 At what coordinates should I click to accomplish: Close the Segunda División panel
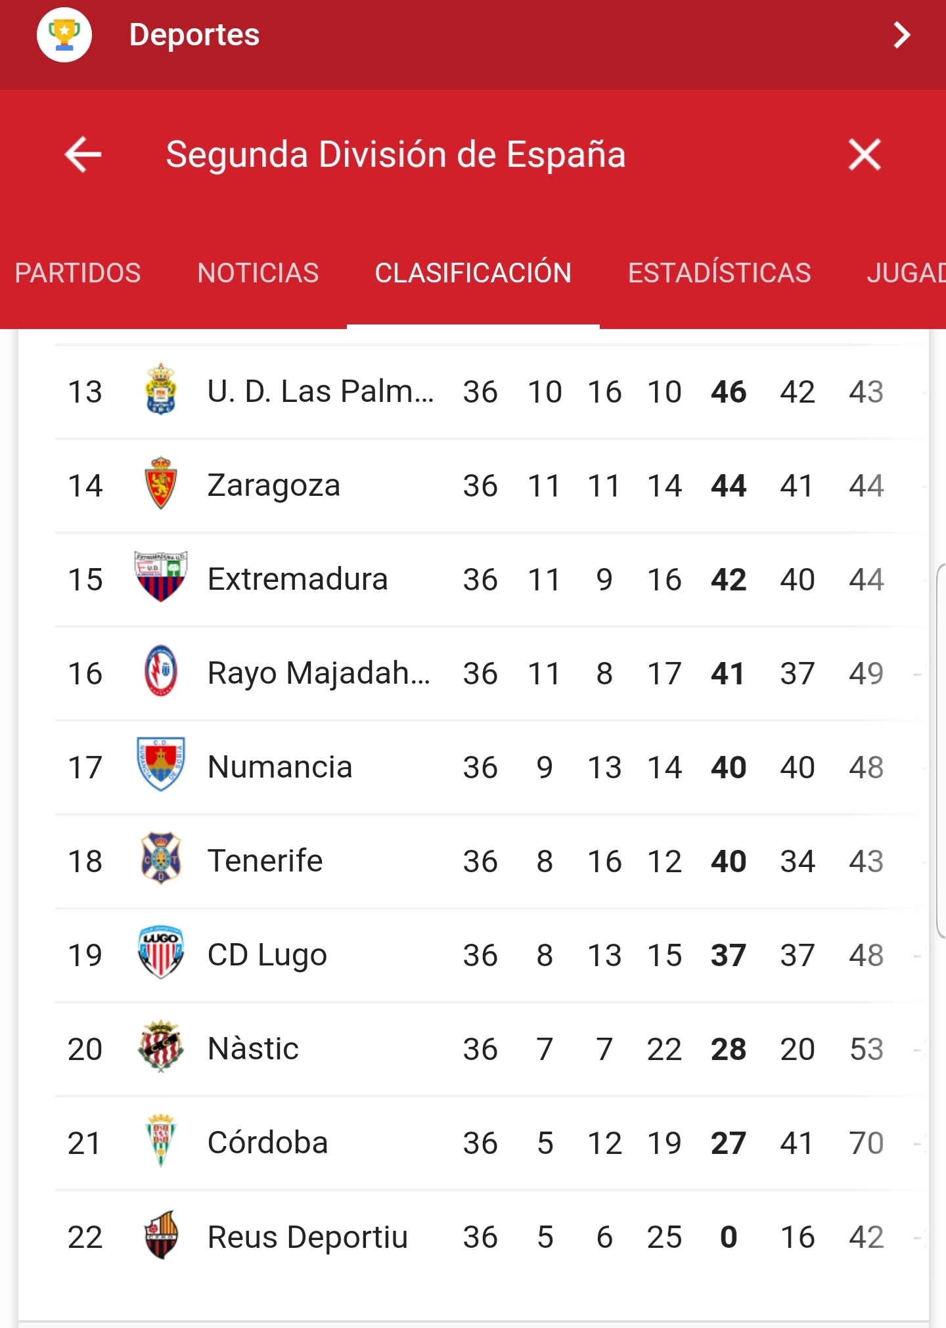point(864,155)
